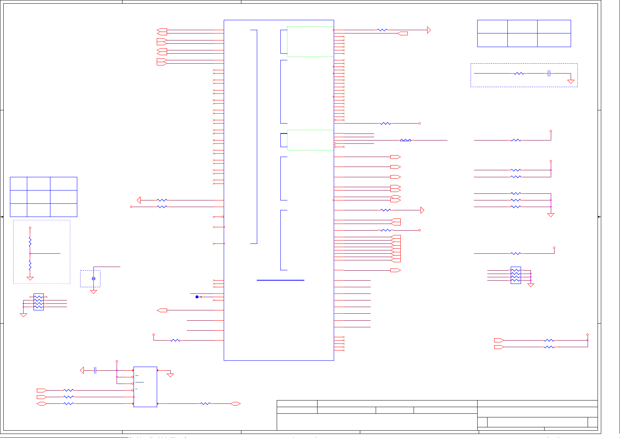Screen dimensions: 620x438
Task: Select the resistor inside the top-right dashed RC box
Action: [x=519, y=74]
